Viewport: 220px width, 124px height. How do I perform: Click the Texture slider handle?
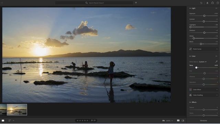click(203, 110)
